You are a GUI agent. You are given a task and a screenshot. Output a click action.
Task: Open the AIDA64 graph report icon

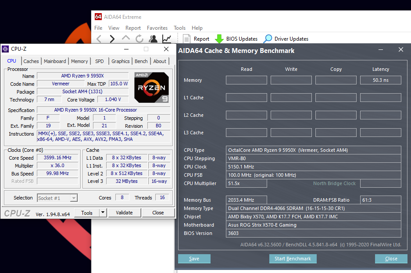coord(167,38)
